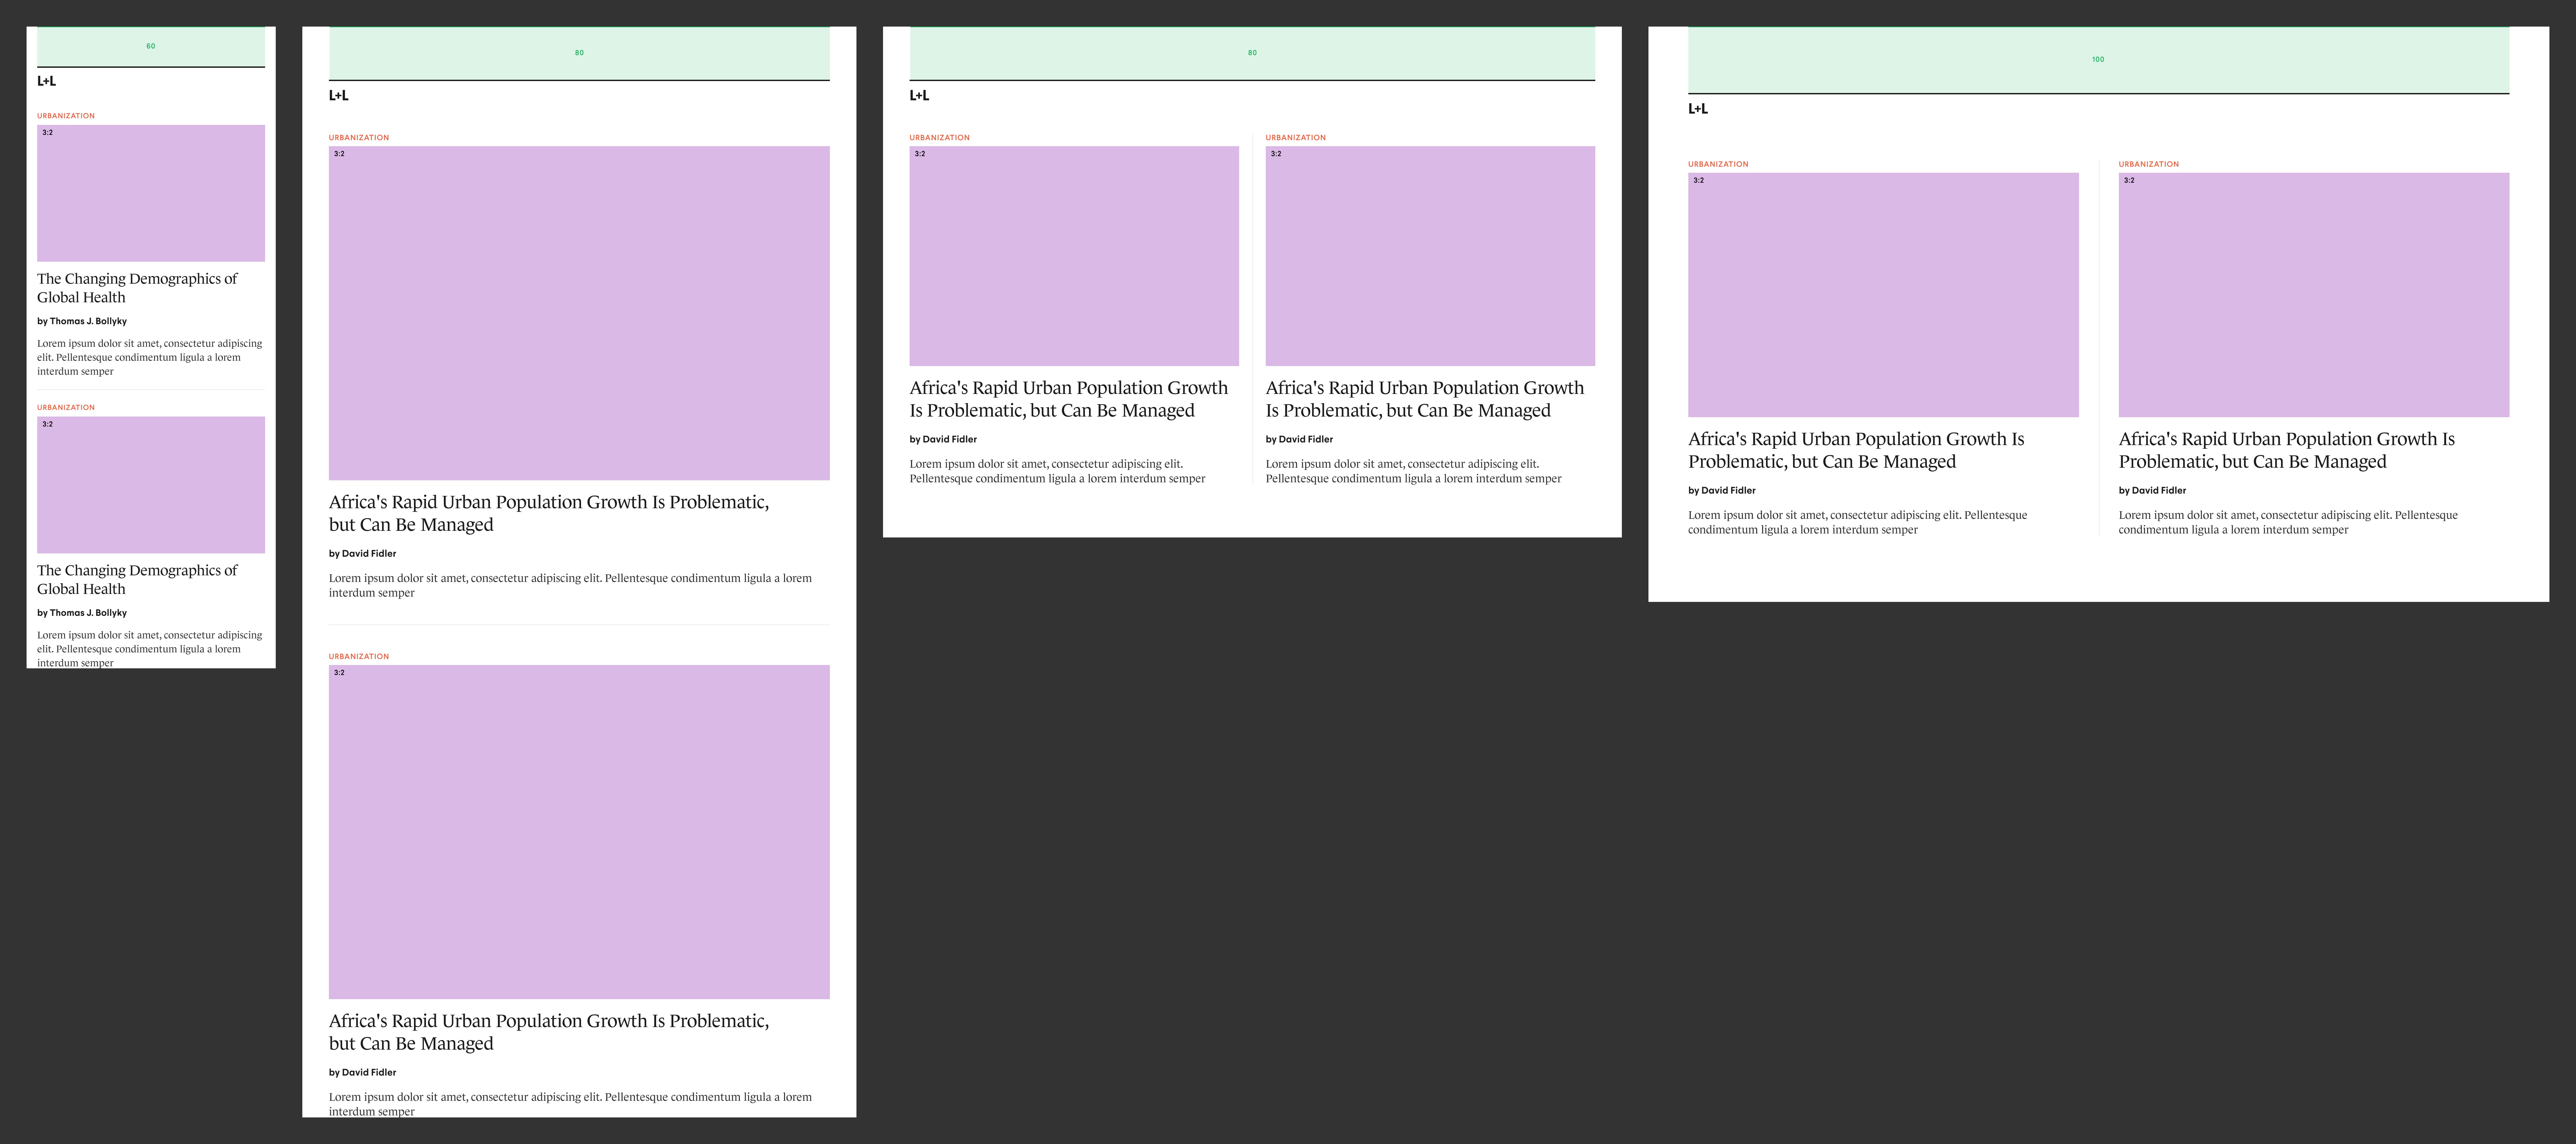Select left image placeholder in two-column 80 artboard

[1074, 256]
